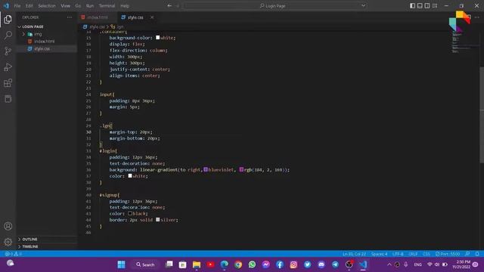
Task: Click Port: 5500 Live Server button
Action: point(448,254)
